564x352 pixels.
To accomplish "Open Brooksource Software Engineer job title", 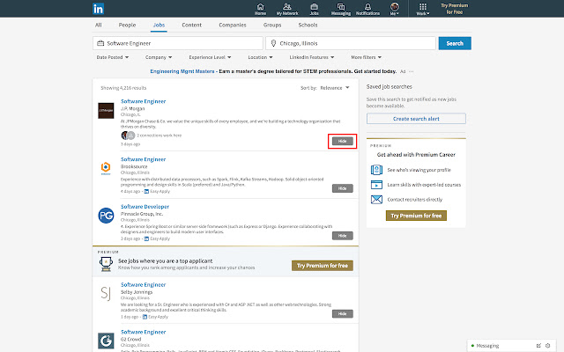I will [143, 159].
